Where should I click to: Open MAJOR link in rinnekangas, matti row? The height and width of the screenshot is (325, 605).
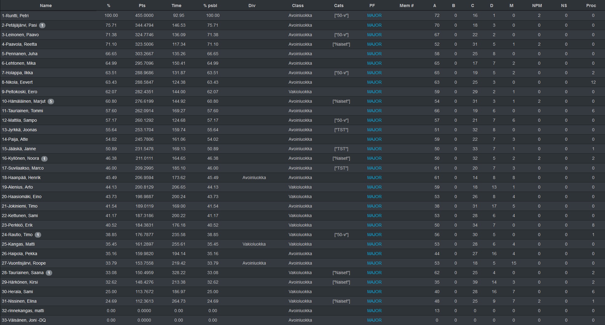coord(374,311)
